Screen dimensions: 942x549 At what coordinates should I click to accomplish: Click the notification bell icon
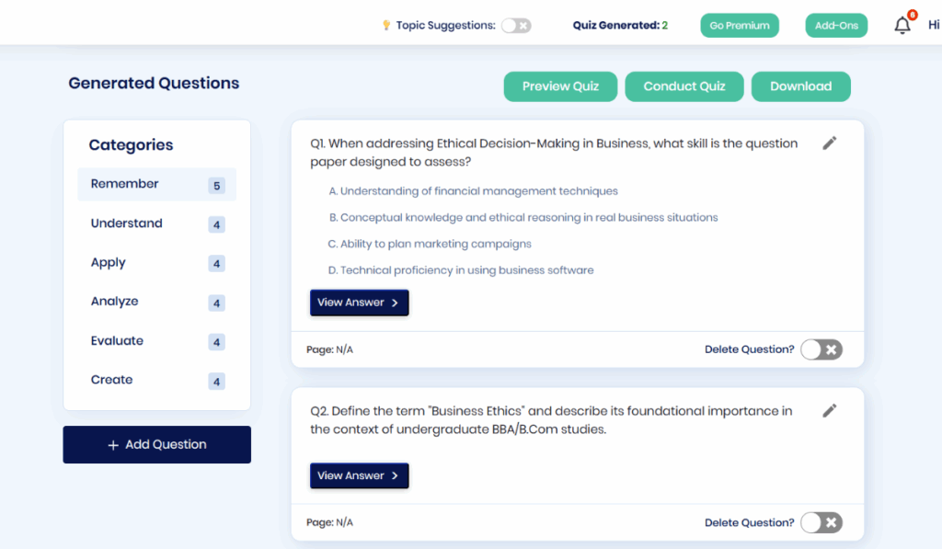point(902,26)
